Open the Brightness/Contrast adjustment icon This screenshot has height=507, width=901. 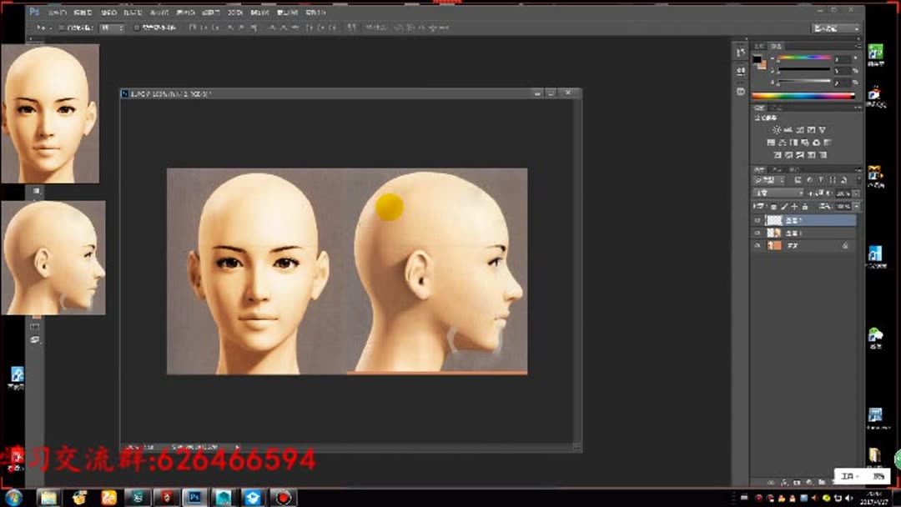click(x=776, y=131)
